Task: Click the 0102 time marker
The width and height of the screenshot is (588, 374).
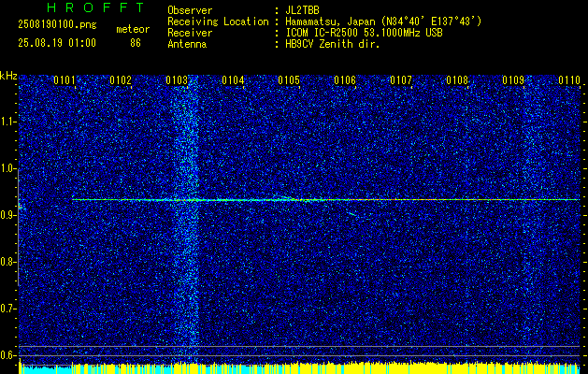Action: point(121,80)
